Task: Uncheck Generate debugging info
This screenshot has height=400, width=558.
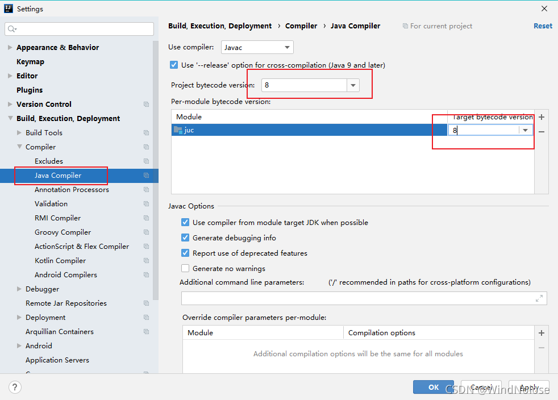Action: click(185, 238)
